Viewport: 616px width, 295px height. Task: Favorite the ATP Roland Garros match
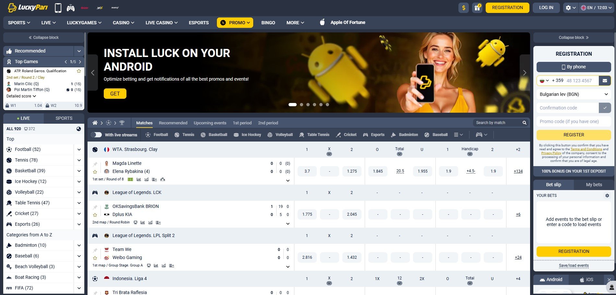79,71
